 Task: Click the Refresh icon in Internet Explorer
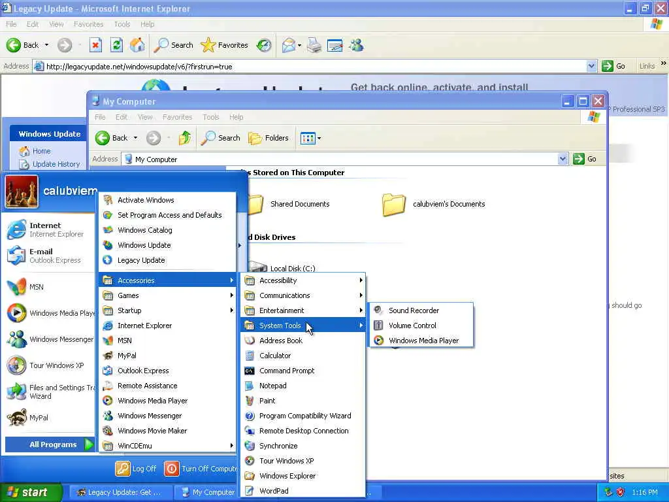point(116,45)
